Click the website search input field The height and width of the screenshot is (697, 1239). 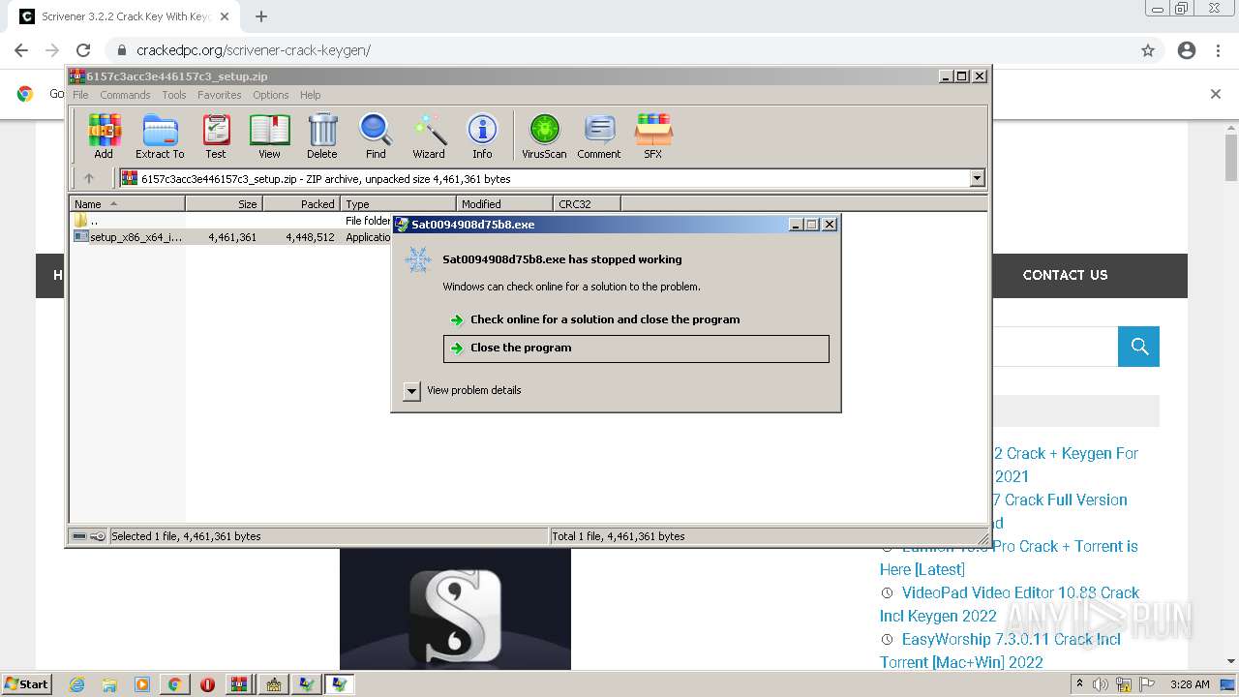click(1055, 347)
